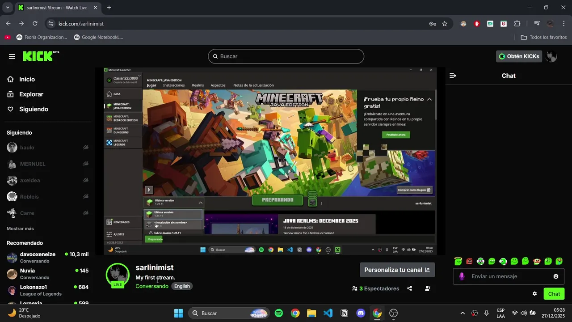Insert the heart-eyes drooling emote

tap(559, 261)
